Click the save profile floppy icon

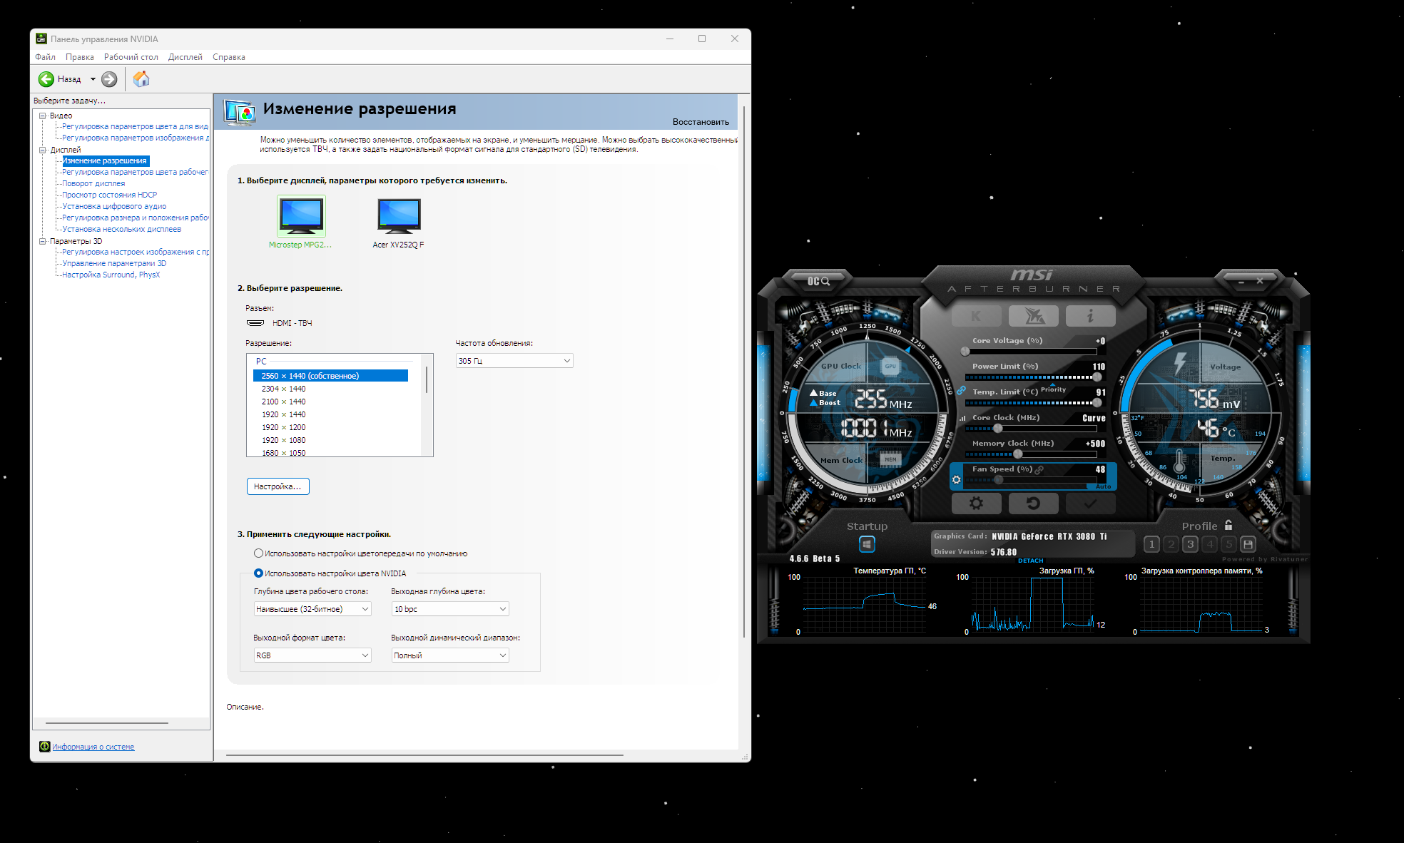[1248, 544]
